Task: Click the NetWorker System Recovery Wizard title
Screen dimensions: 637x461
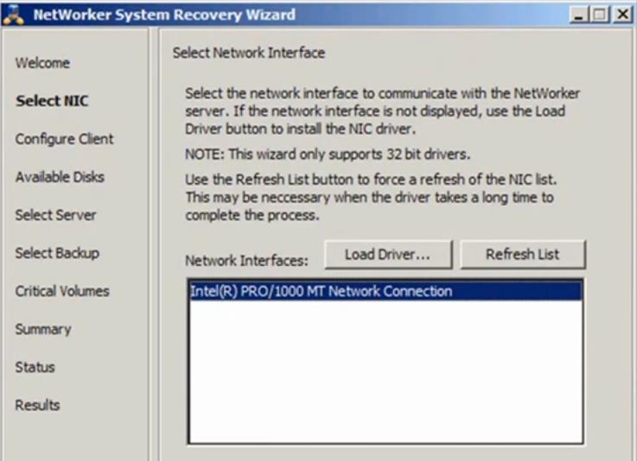Action: tap(164, 15)
